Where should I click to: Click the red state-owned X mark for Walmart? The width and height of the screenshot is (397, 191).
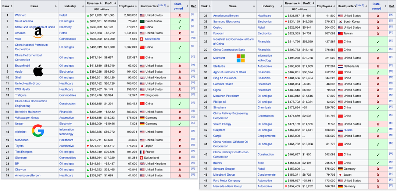[180, 15]
